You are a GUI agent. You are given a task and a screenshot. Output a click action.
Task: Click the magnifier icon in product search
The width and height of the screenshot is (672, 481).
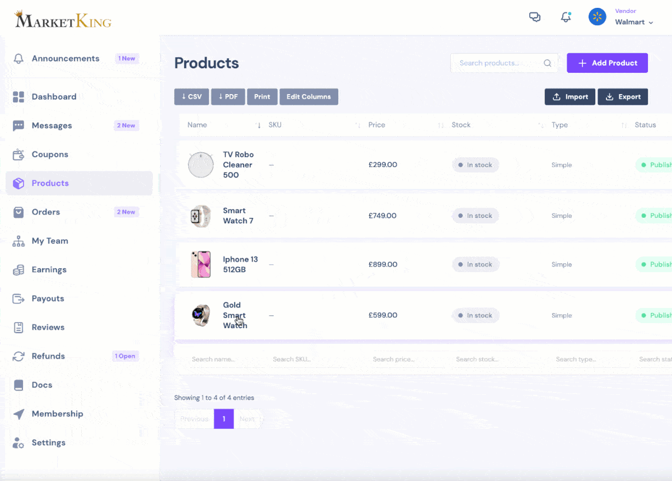point(548,63)
